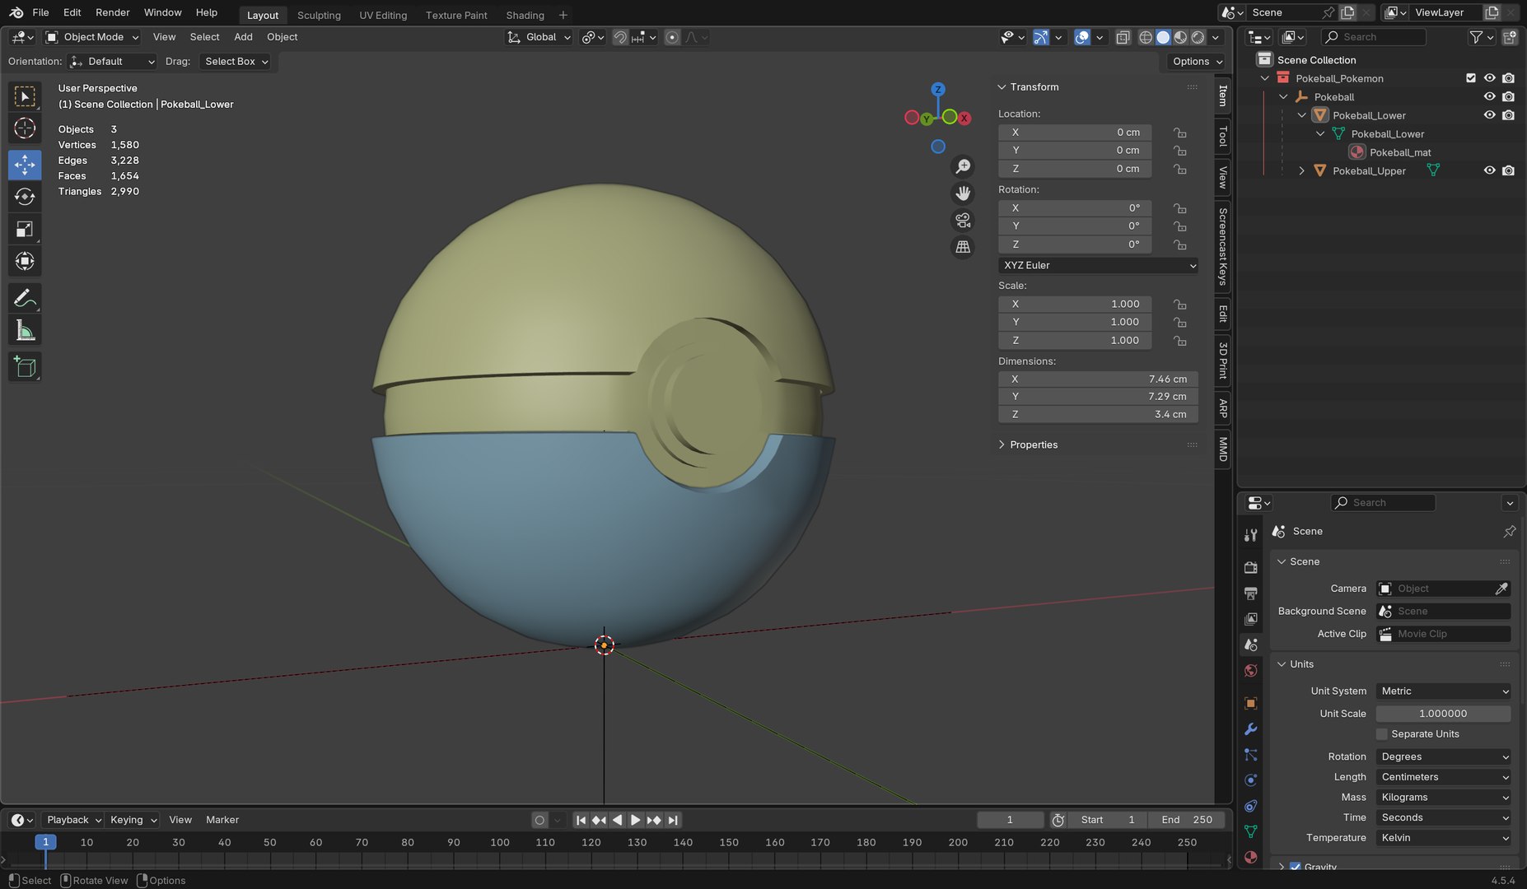Open the Keying popover in timeline
The image size is (1527, 889).
pyautogui.click(x=133, y=820)
